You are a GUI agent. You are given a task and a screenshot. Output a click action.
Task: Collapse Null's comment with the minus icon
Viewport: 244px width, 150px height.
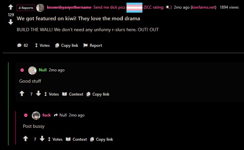coord(22,70)
